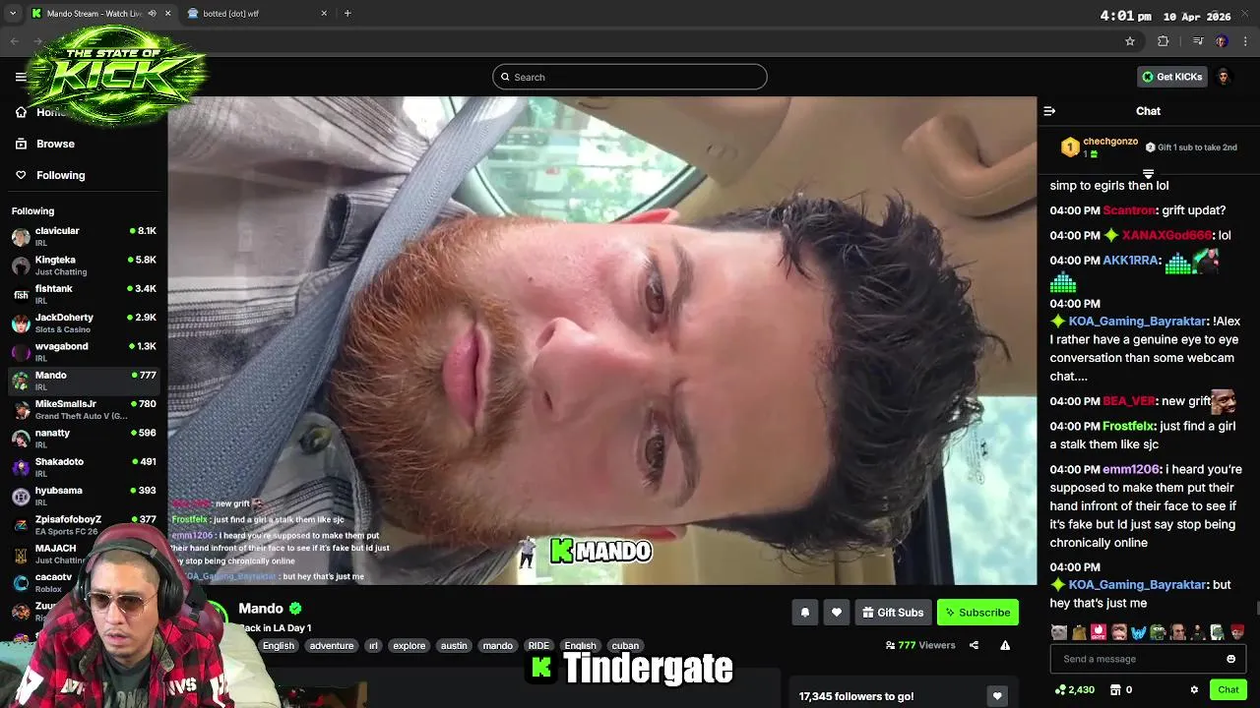Click the green 2,430 channel points icon
Screen dimensions: 1260x708
point(1060,689)
